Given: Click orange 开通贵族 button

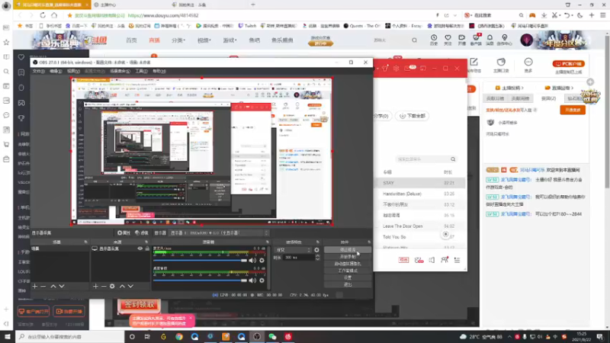Looking at the screenshot, I should click(x=573, y=110).
